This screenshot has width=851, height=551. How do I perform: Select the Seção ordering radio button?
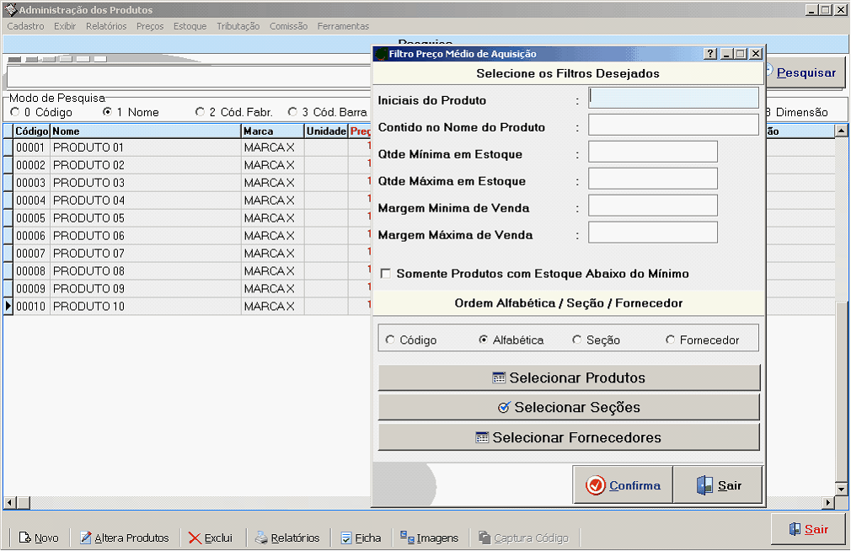point(577,340)
